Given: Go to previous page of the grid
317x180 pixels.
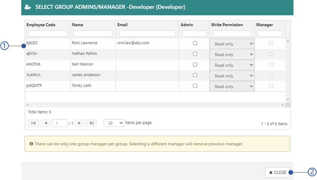Looking at the screenshot, I should 46,123.
